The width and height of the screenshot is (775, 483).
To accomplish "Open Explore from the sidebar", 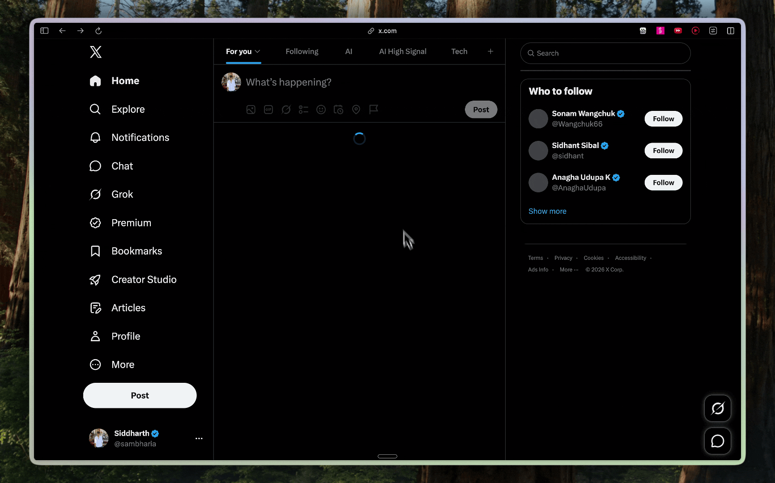I will (117, 109).
